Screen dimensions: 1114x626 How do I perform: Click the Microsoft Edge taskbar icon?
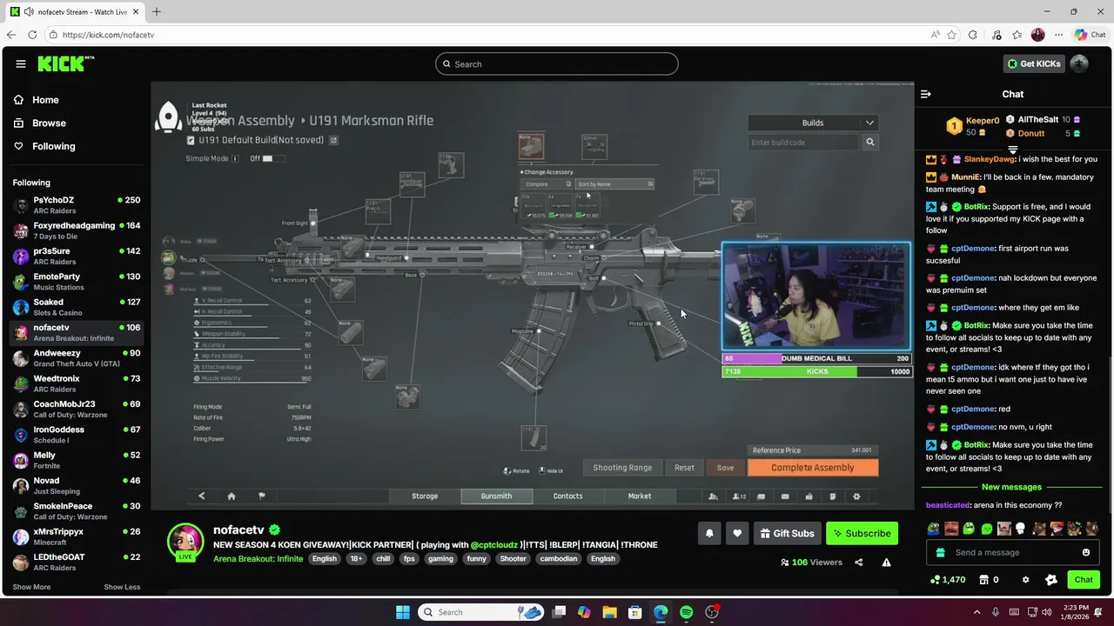(x=661, y=612)
